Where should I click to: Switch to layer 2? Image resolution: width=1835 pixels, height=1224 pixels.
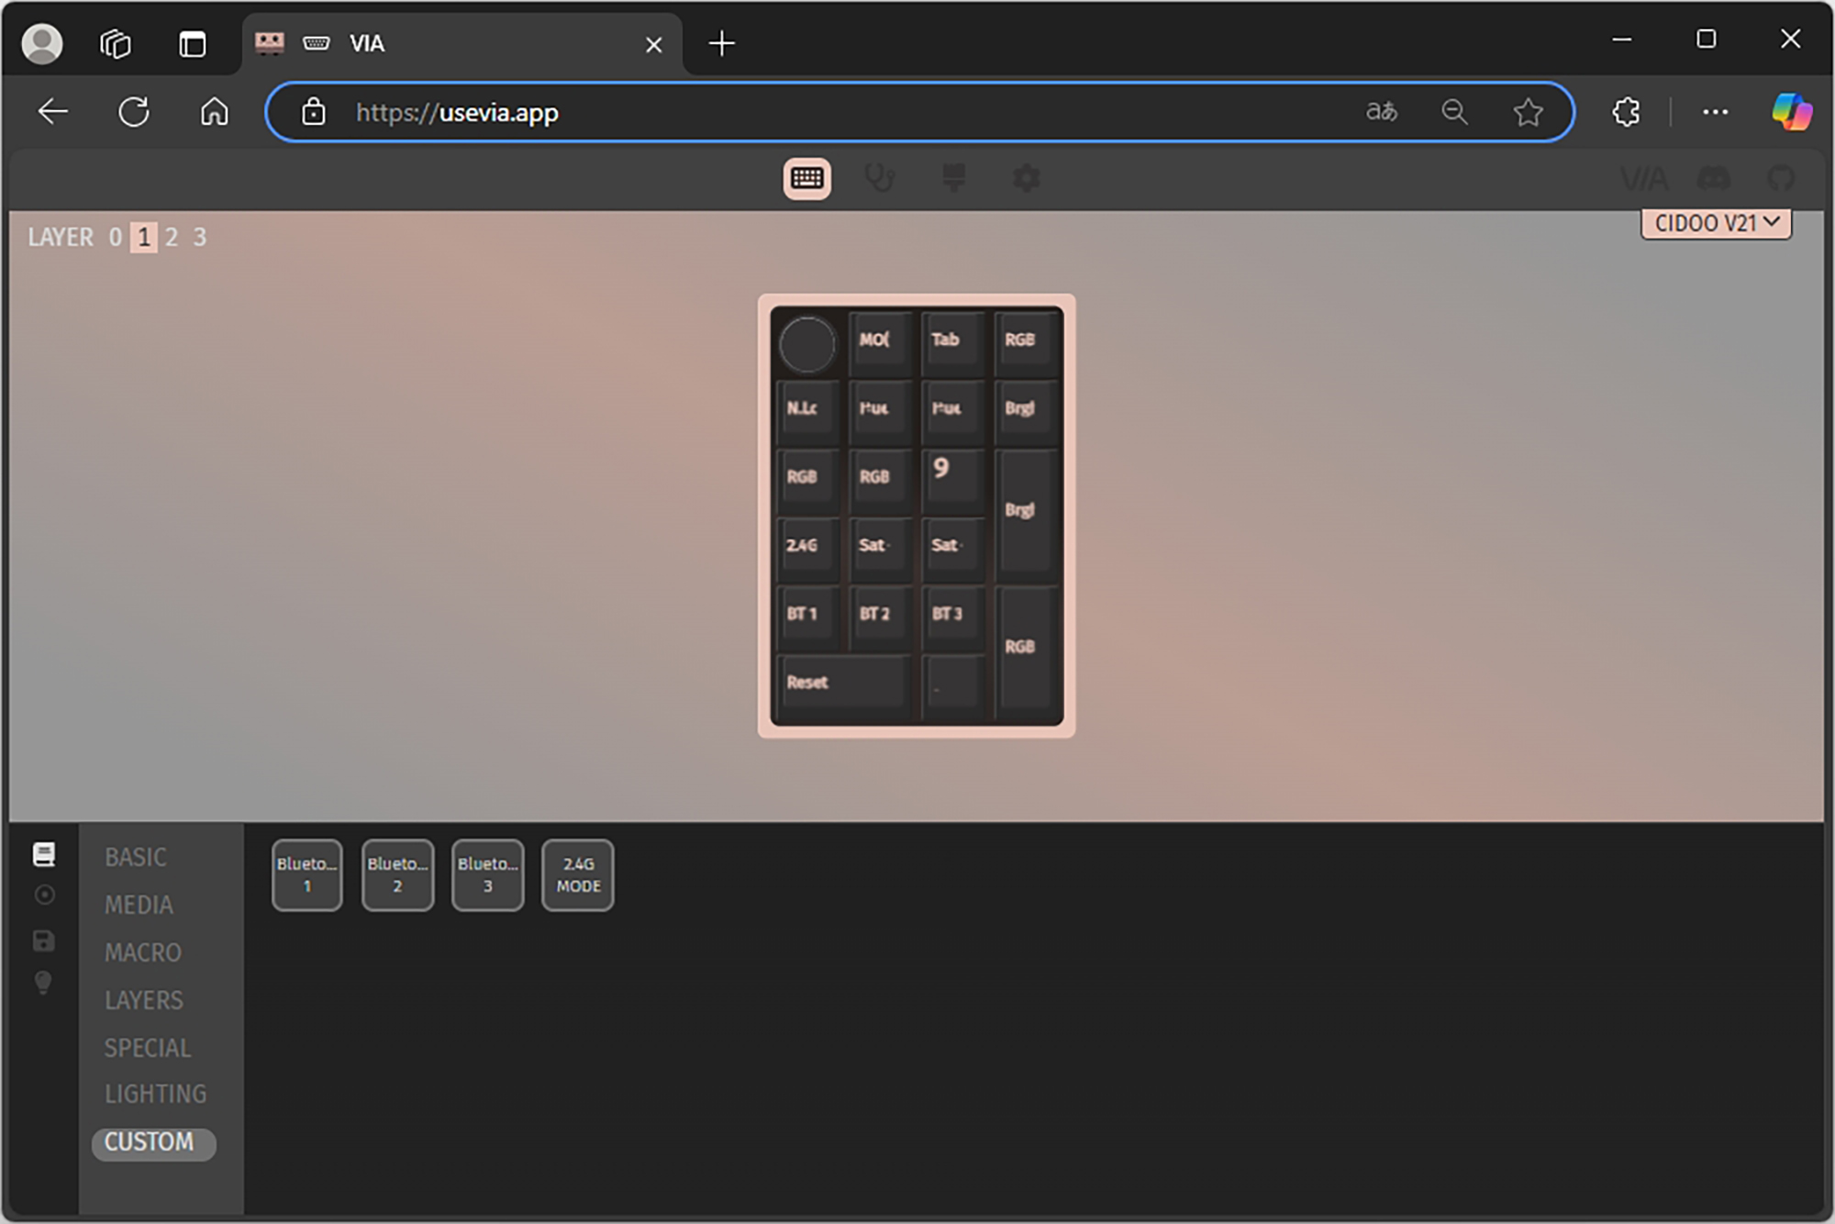pyautogui.click(x=172, y=238)
